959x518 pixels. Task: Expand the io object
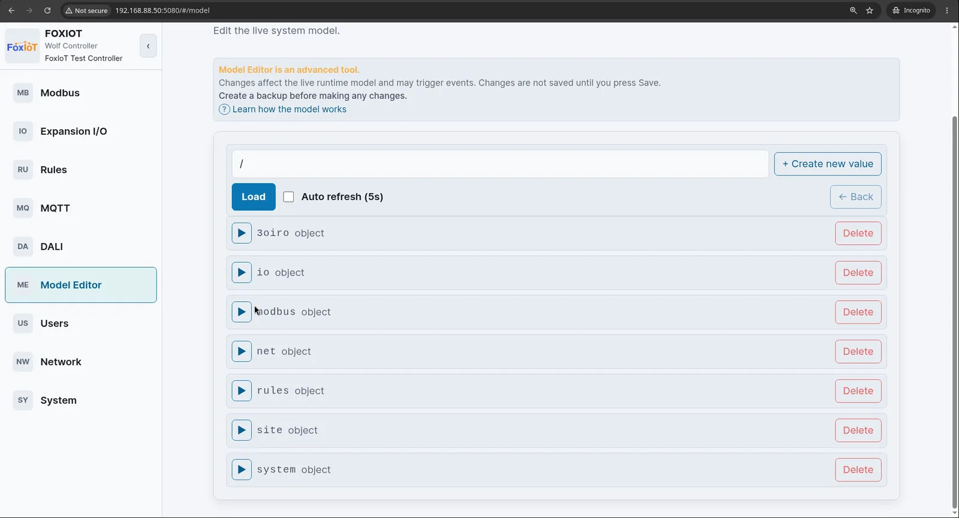(x=242, y=272)
